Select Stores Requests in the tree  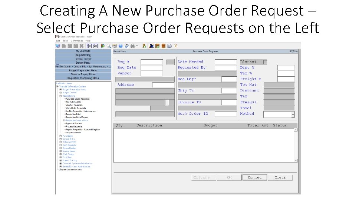click(73, 102)
